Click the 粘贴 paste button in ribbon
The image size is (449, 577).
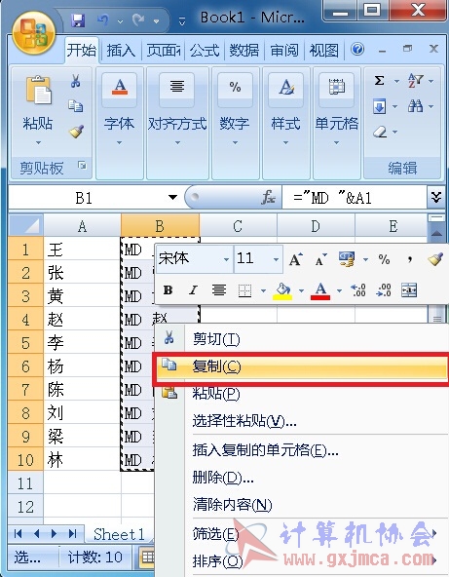[x=38, y=109]
